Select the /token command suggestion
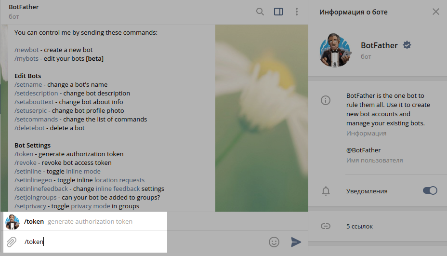447x256 pixels. 85,221
